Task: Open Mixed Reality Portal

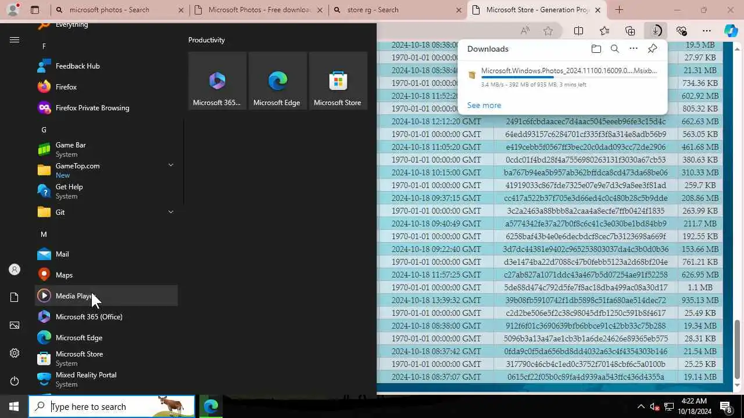Action: click(106, 379)
